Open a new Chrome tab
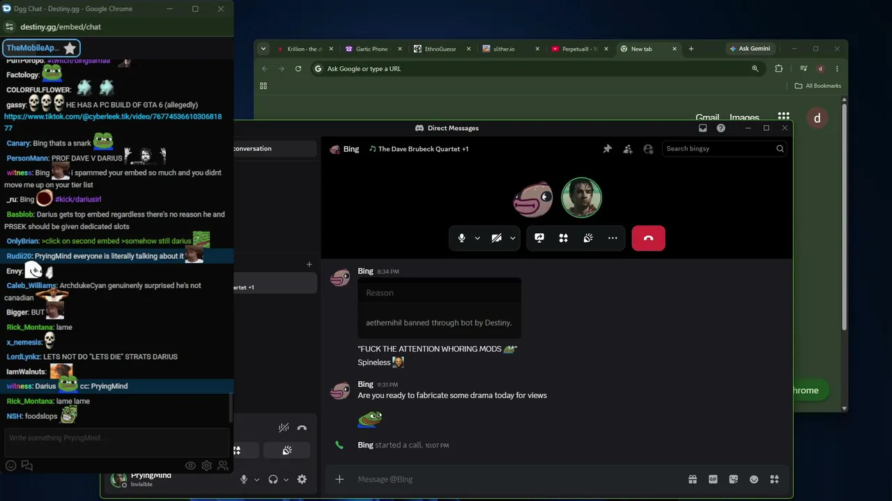Screen dimensions: 892x501 click(x=691, y=49)
